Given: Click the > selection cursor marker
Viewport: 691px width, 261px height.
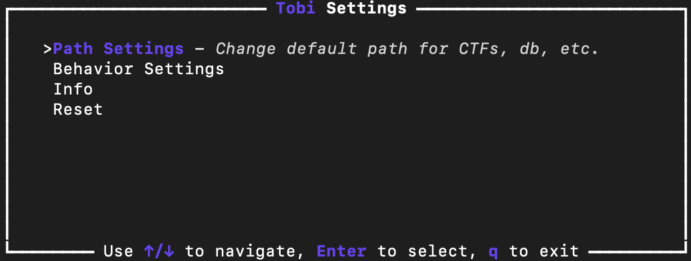Looking at the screenshot, I should 48,49.
